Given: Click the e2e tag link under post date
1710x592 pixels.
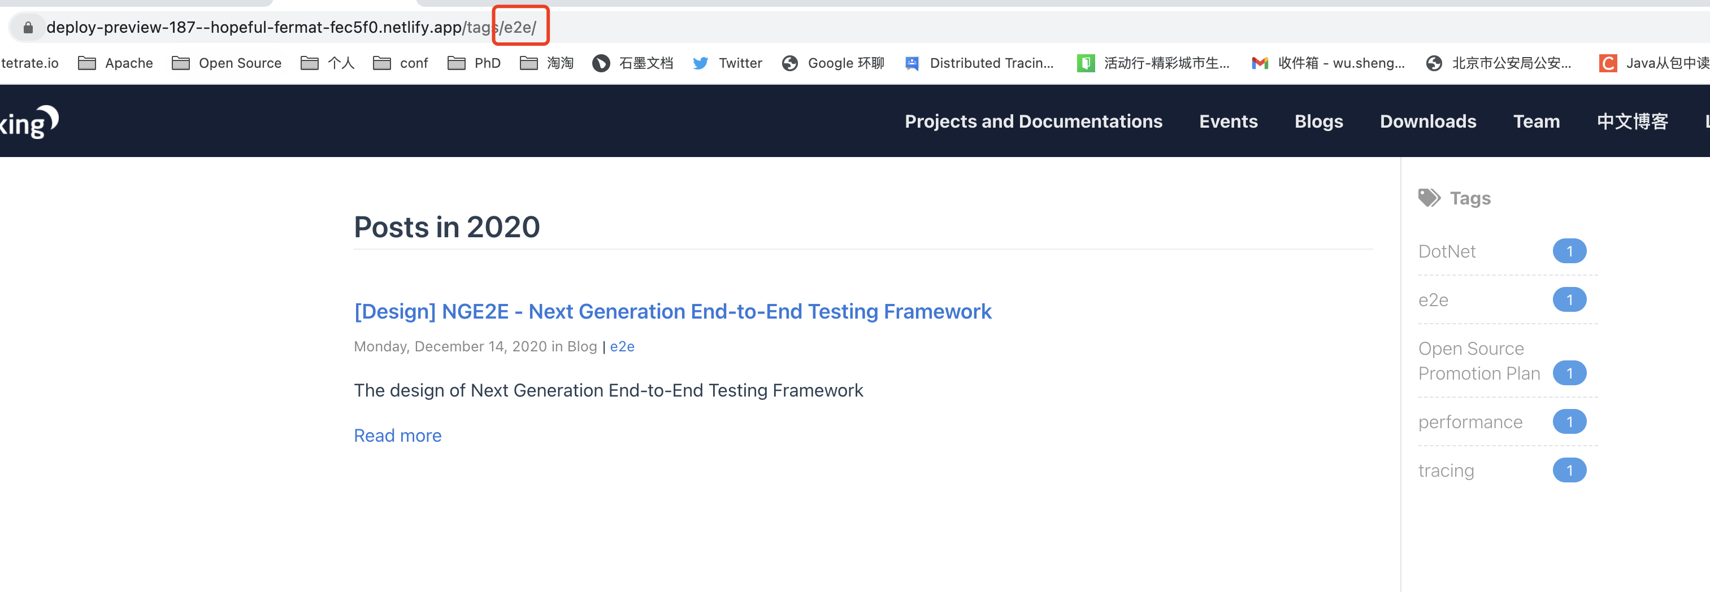Looking at the screenshot, I should (622, 346).
